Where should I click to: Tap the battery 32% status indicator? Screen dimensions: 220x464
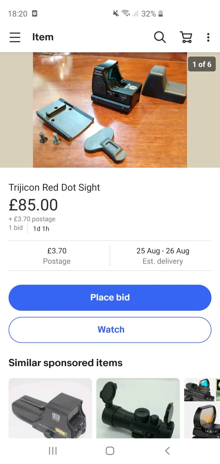(152, 14)
